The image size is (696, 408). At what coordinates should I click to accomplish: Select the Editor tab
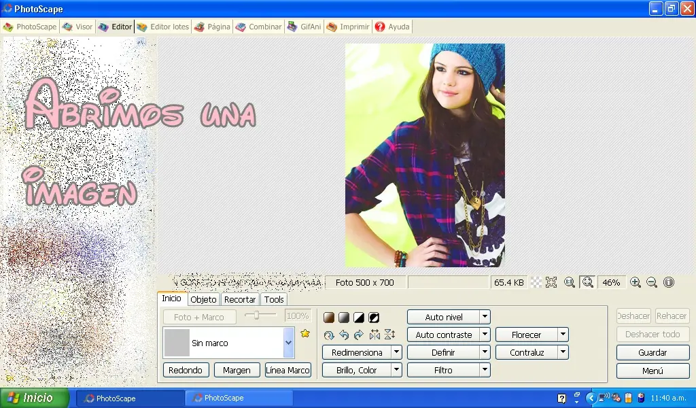(x=115, y=27)
